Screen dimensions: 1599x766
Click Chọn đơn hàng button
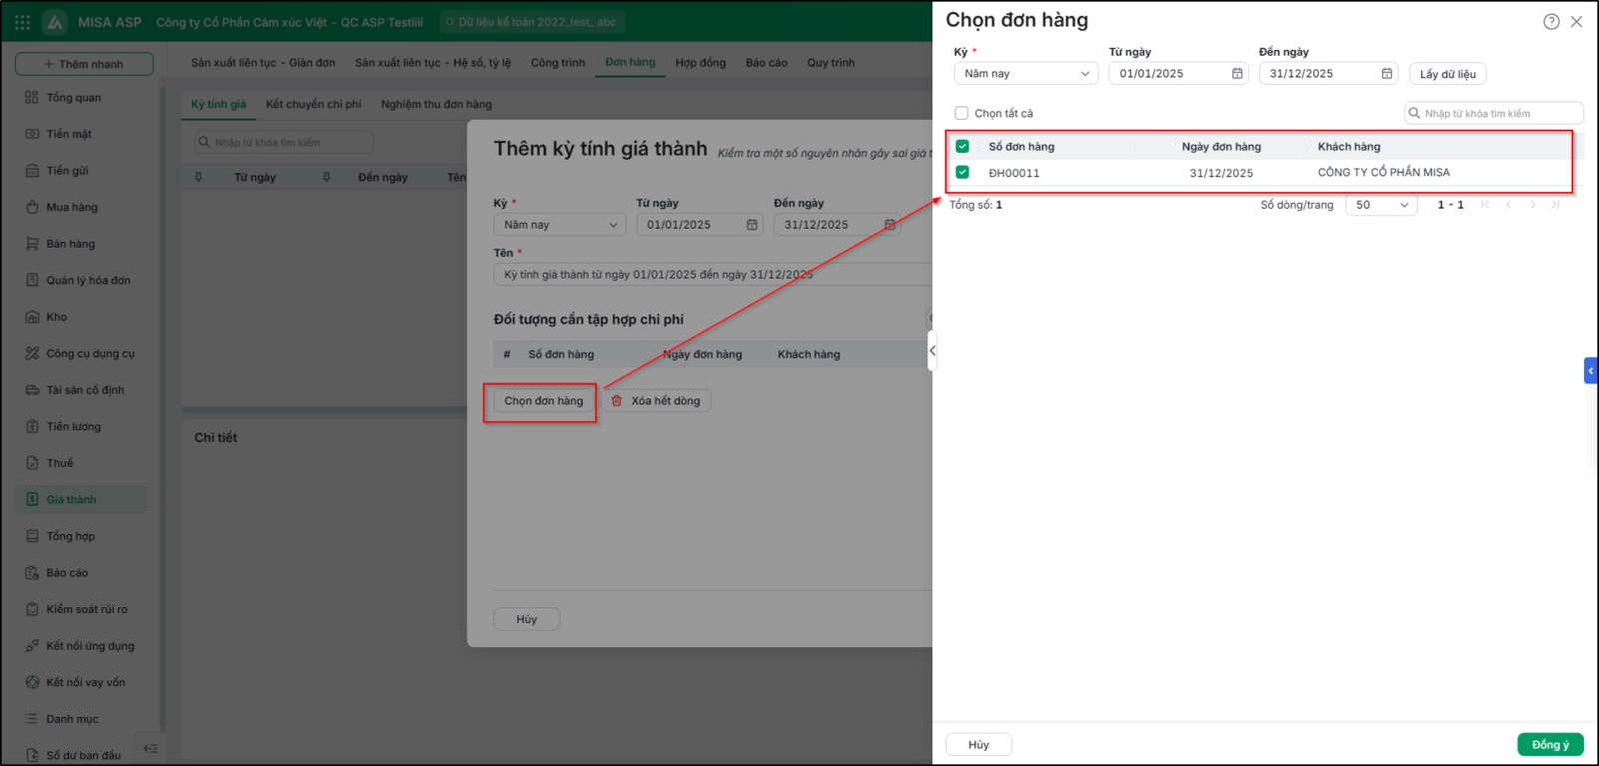click(x=544, y=400)
